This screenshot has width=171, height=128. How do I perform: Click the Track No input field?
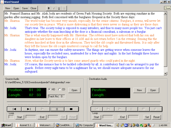point(61,96)
